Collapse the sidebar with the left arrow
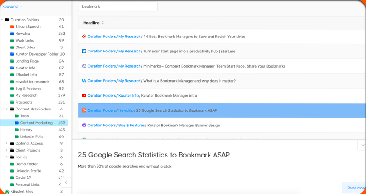 pos(66,182)
